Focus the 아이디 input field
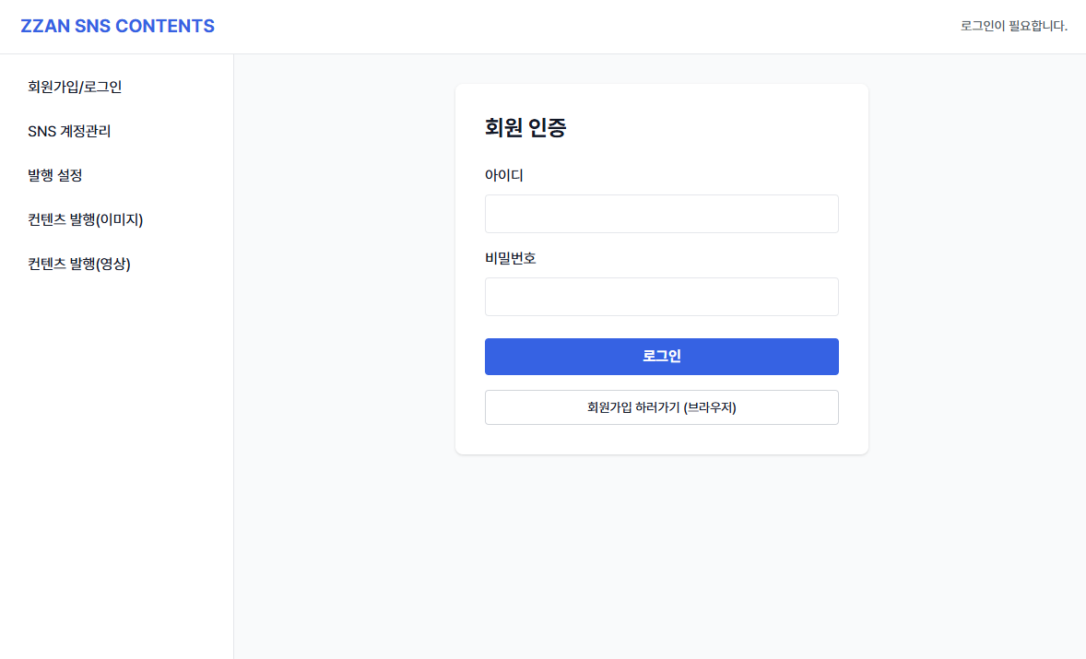Viewport: 1086px width, 659px height. [661, 214]
